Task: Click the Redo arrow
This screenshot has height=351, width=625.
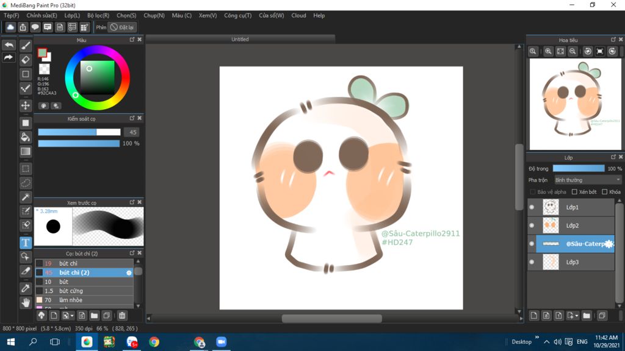Action: tap(9, 58)
